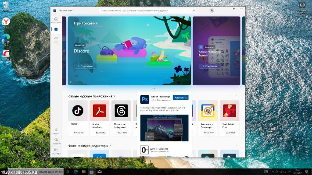Open the Games section gamepad icon

(56, 39)
